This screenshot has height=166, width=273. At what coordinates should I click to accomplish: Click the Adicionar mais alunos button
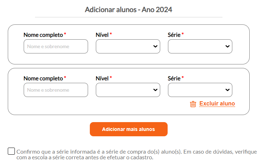(129, 129)
